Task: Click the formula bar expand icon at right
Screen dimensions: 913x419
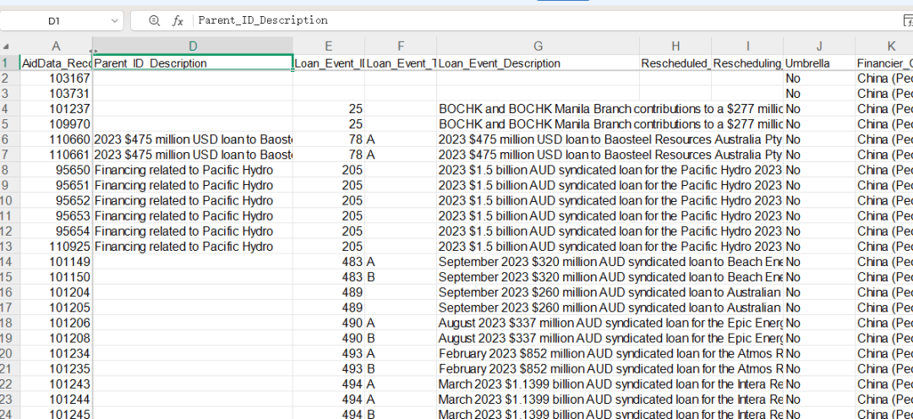Action: click(907, 20)
